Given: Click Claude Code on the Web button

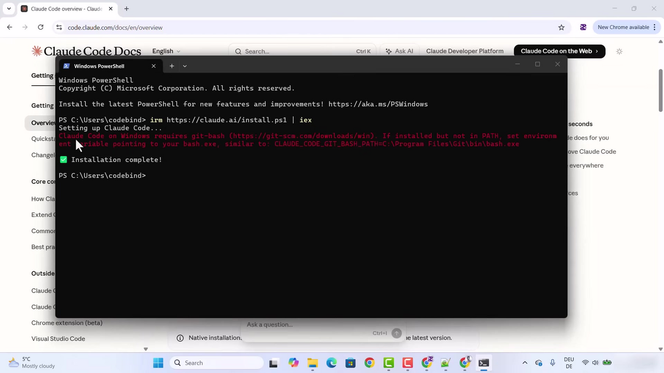Looking at the screenshot, I should pyautogui.click(x=559, y=51).
